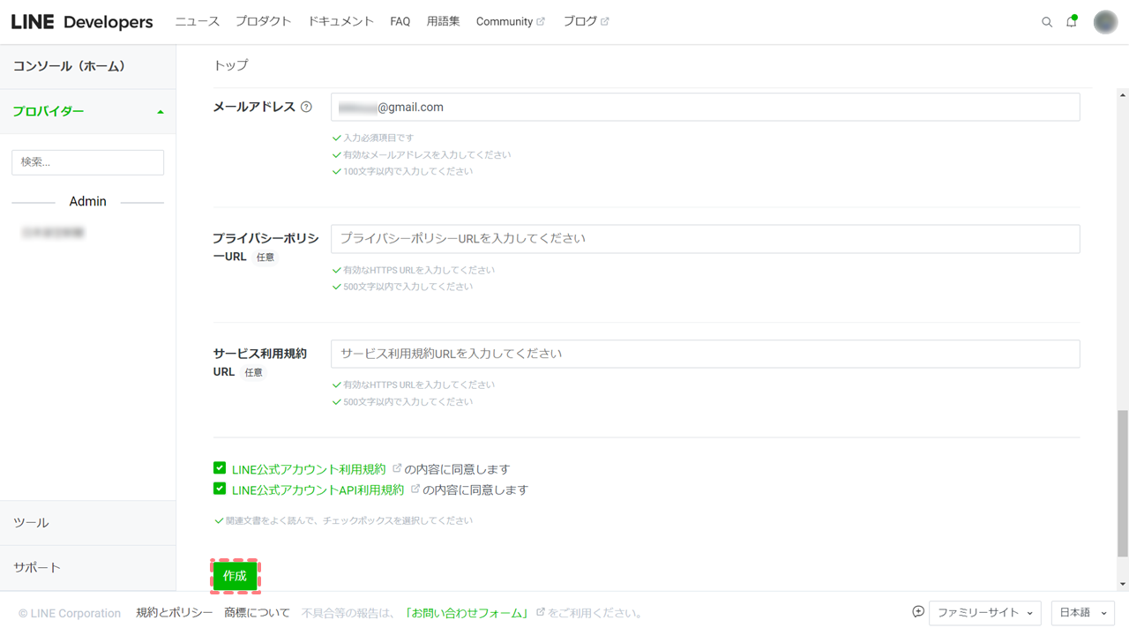Select the blurred provider under Admin

[53, 233]
